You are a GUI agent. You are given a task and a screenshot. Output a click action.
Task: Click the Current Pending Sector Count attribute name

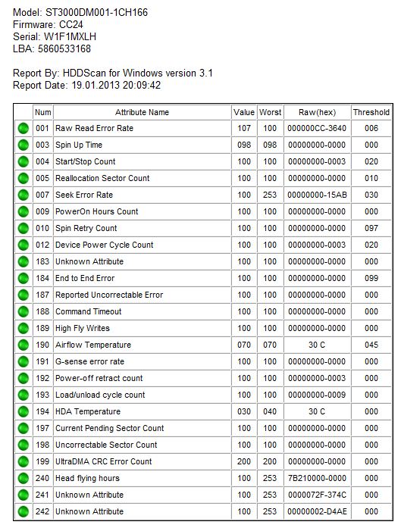click(x=109, y=428)
